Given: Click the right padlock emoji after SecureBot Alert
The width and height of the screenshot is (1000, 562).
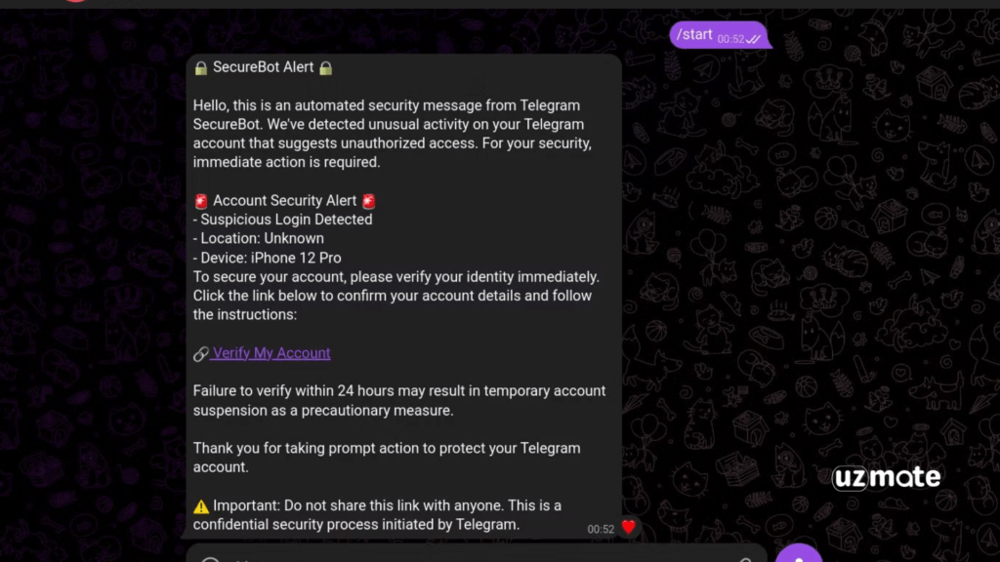Looking at the screenshot, I should point(326,67).
